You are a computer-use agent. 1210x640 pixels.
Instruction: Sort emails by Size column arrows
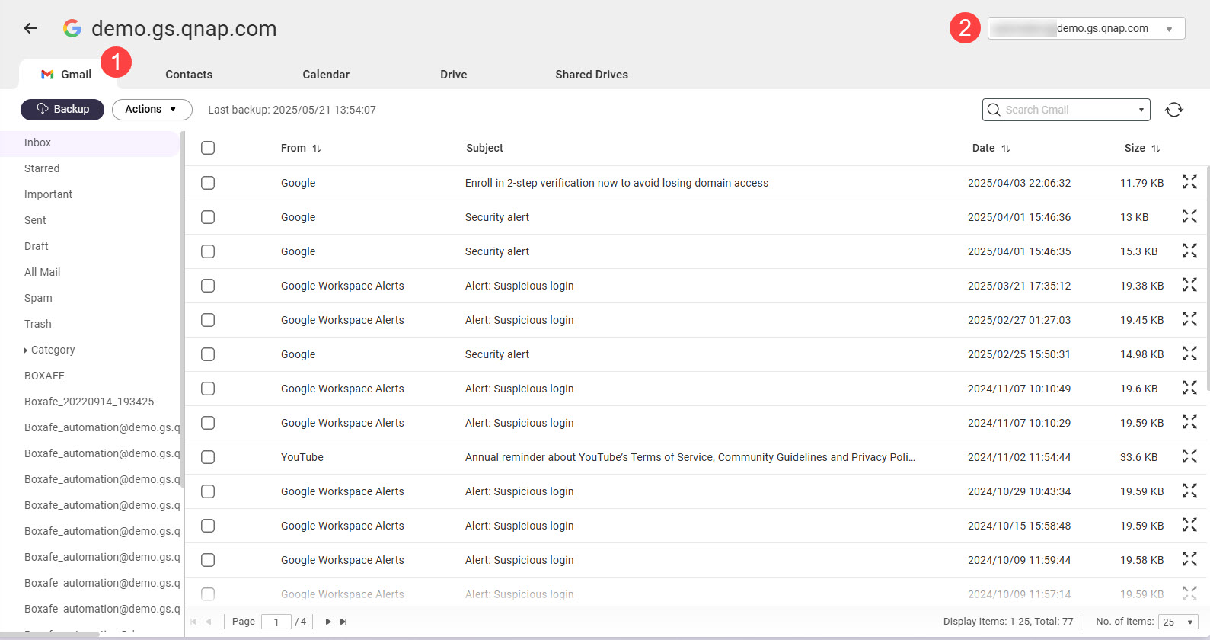click(x=1155, y=149)
